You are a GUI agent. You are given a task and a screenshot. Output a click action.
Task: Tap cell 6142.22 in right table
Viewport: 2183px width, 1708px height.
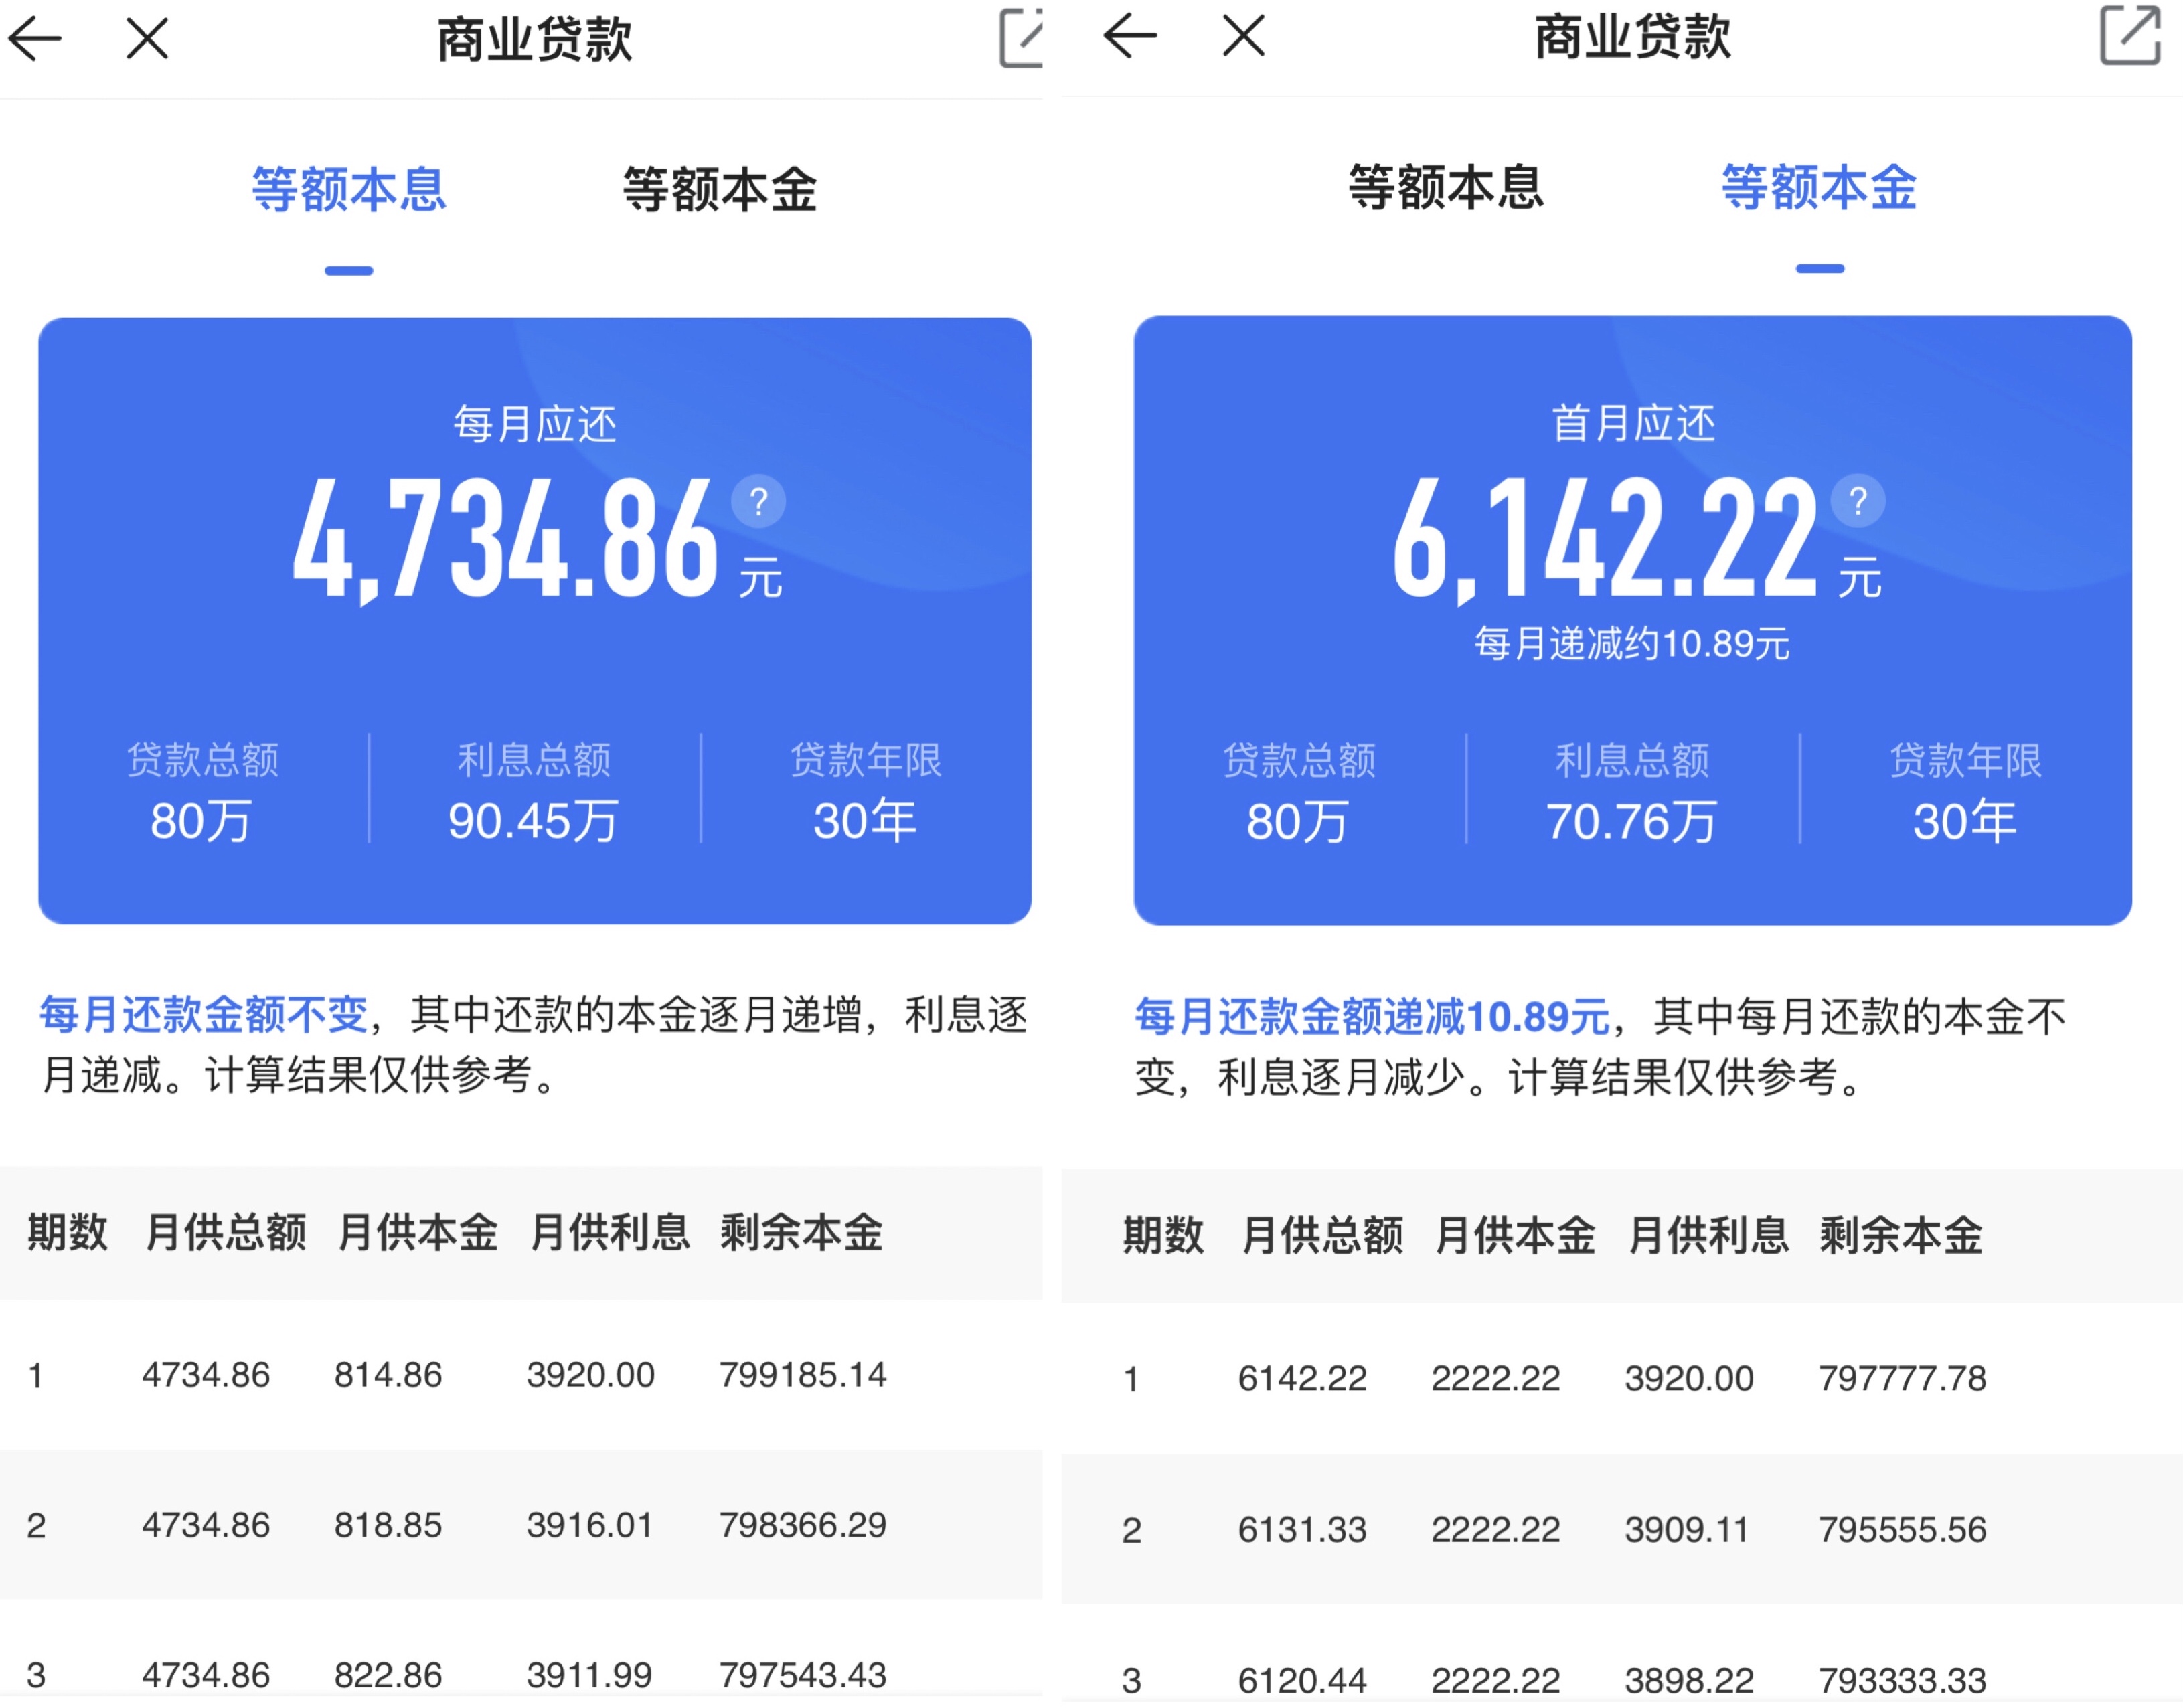coord(1302,1380)
